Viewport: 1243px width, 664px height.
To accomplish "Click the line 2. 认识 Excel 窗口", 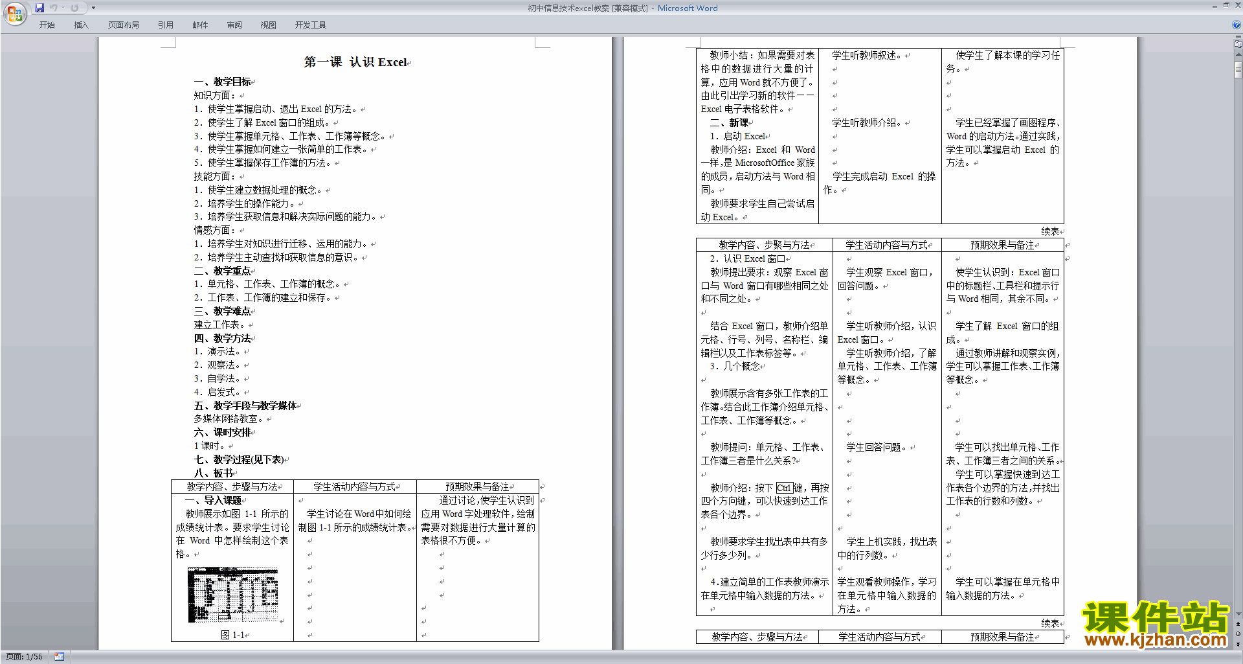I will click(x=748, y=258).
